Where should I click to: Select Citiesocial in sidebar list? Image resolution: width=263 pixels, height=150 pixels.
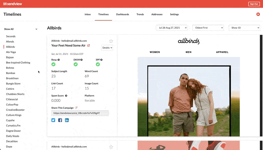(x=12, y=99)
